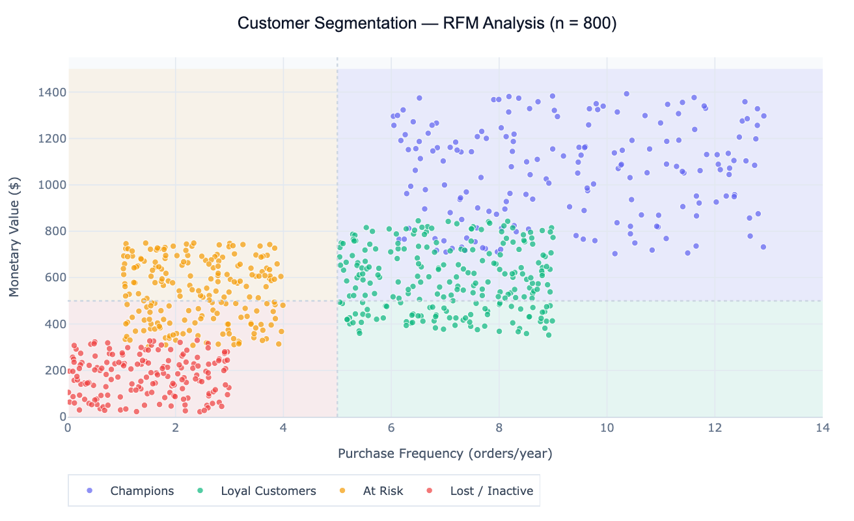The width and height of the screenshot is (854, 521).
Task: Hide the Loyal Customers series via legend text
Action: [268, 491]
